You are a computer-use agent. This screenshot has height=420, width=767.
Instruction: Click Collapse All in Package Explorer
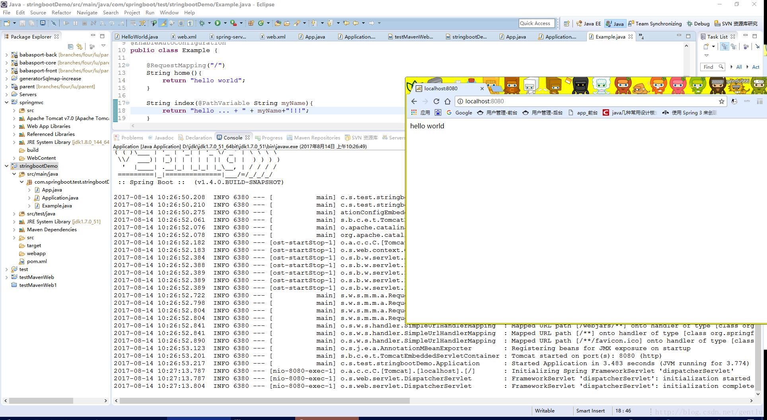click(x=70, y=46)
